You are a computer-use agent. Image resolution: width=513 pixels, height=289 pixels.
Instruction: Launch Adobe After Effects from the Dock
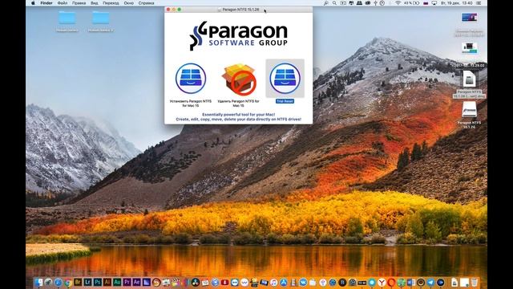[x=137, y=282]
